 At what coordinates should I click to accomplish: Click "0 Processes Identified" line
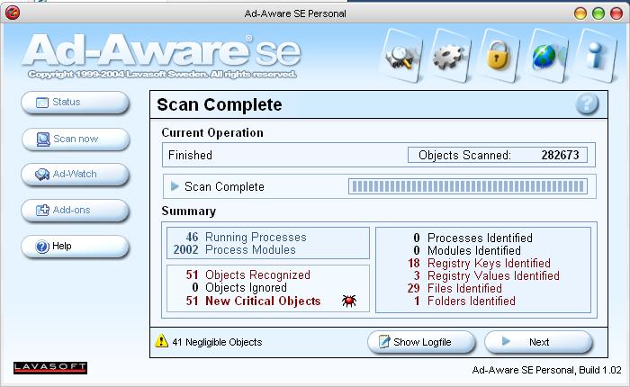pos(472,238)
